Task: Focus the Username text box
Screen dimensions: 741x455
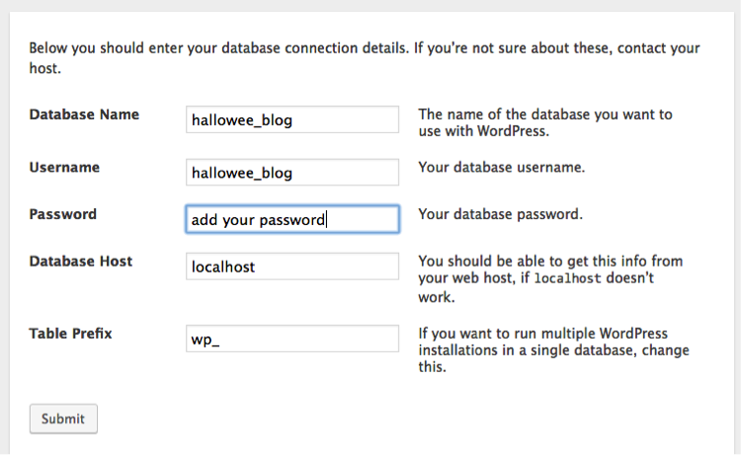Action: click(x=292, y=173)
